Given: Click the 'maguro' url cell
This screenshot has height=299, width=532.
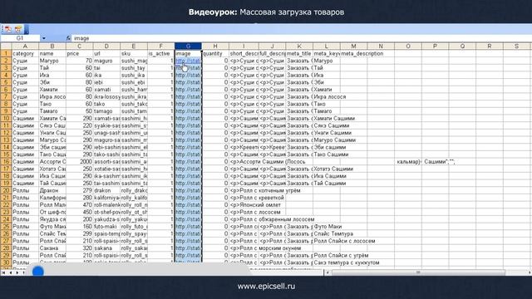Looking at the screenshot, I should (x=106, y=61).
